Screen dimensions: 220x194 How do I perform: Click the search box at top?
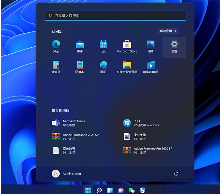tap(115, 15)
